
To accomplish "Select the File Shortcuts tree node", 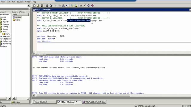I will [x=5, y=36].
